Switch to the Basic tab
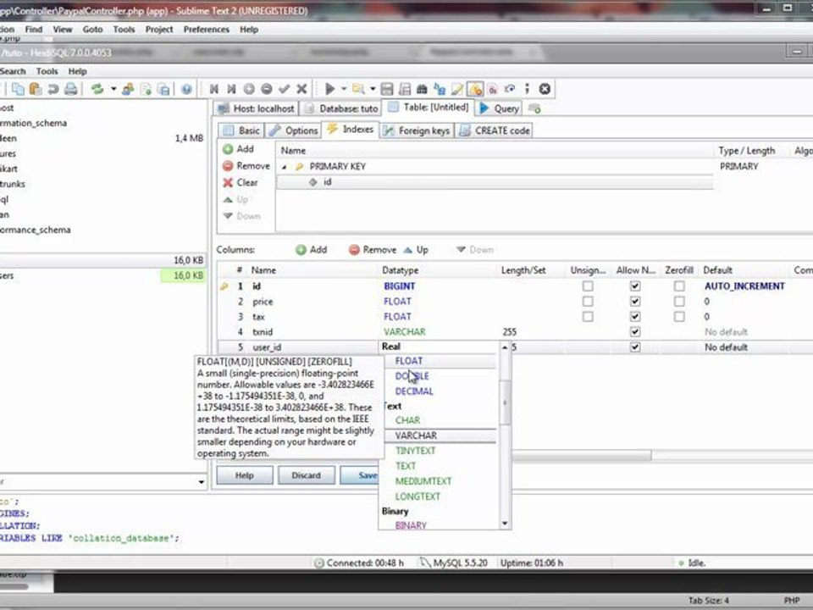 click(241, 130)
